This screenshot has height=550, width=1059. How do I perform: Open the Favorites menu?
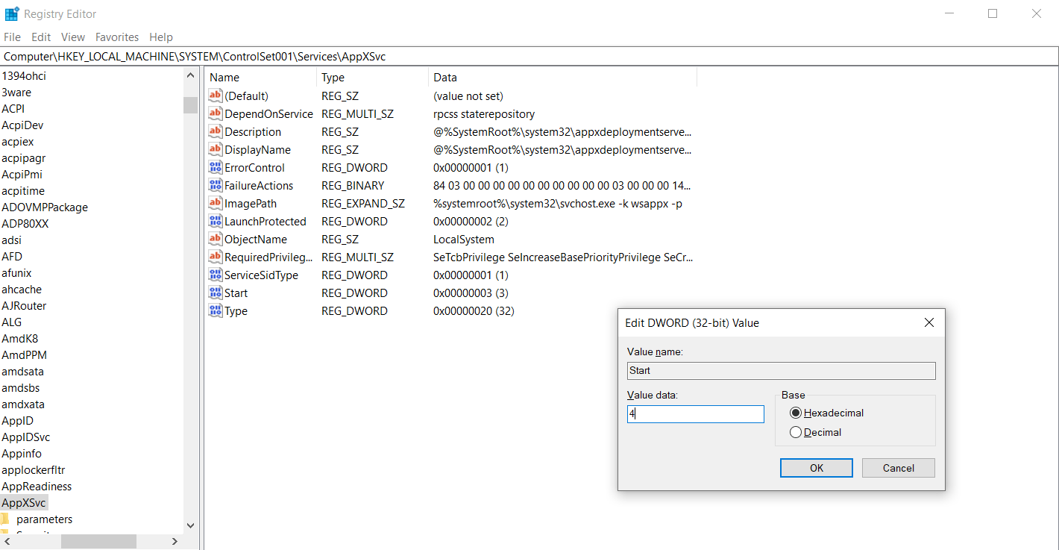click(x=117, y=37)
